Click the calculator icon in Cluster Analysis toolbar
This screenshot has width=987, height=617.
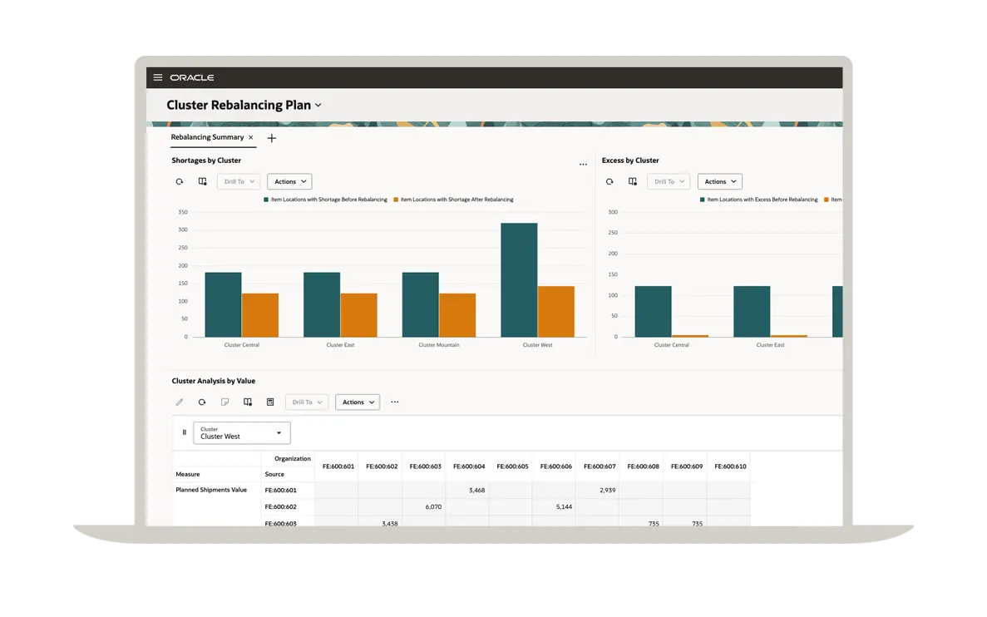click(270, 402)
